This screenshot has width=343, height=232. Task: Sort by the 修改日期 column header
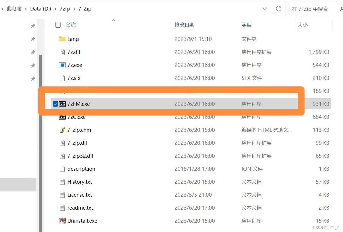(184, 25)
